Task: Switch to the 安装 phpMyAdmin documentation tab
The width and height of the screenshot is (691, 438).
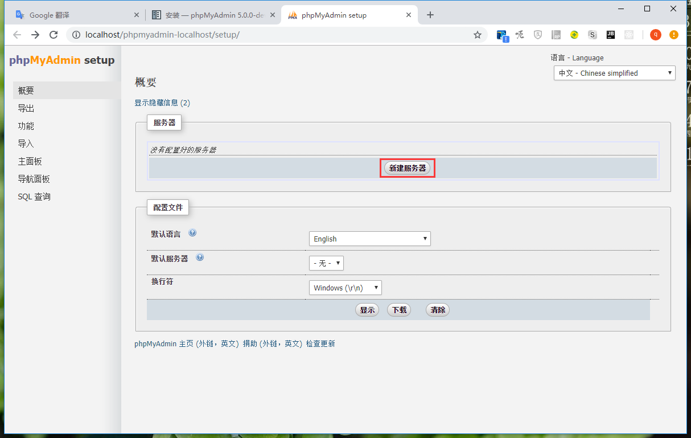Action: tap(213, 15)
